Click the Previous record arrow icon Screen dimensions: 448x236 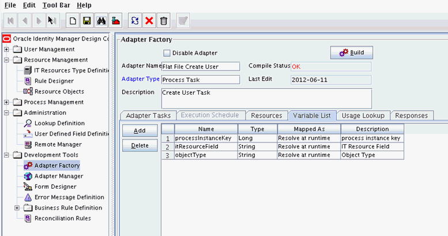25,21
